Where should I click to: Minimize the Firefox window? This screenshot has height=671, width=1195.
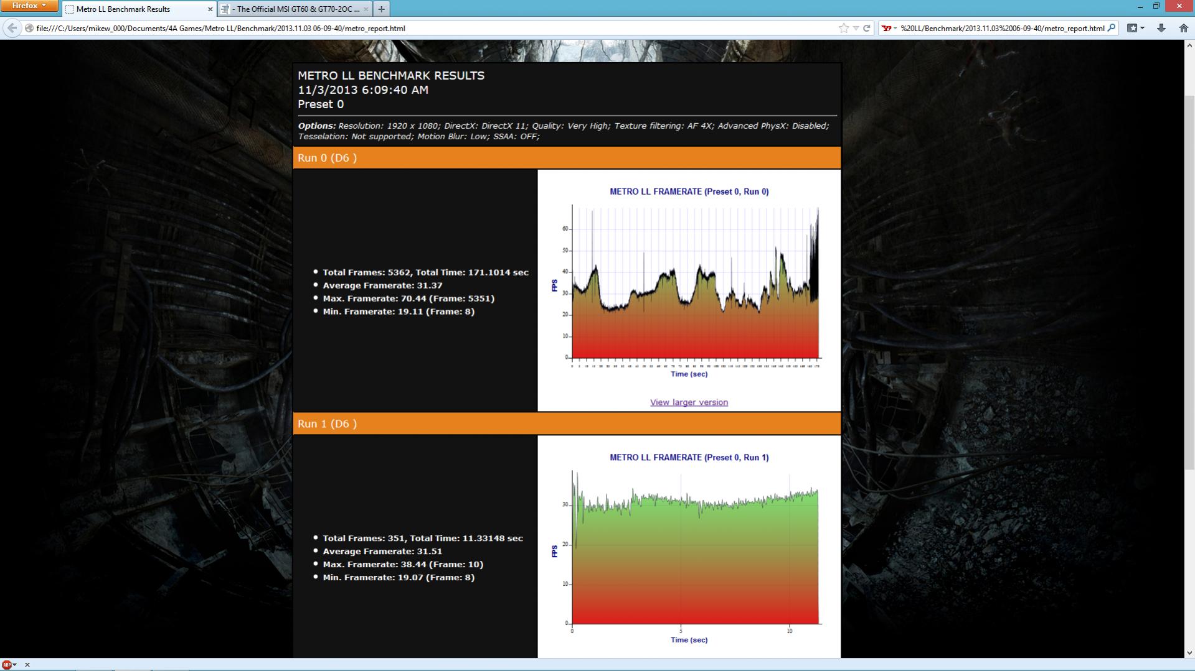click(1140, 6)
